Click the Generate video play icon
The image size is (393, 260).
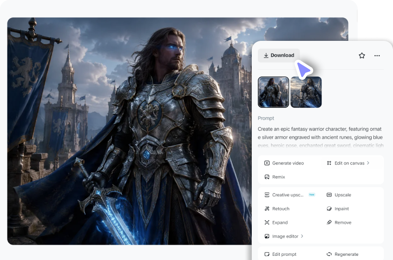point(267,163)
